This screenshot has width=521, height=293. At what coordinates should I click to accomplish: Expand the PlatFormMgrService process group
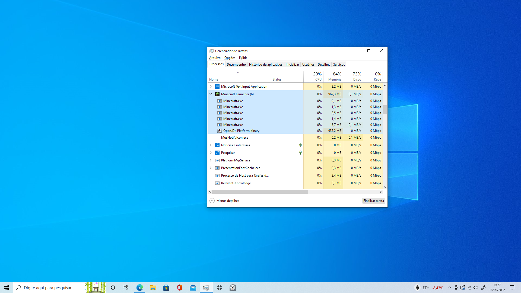pos(211,160)
